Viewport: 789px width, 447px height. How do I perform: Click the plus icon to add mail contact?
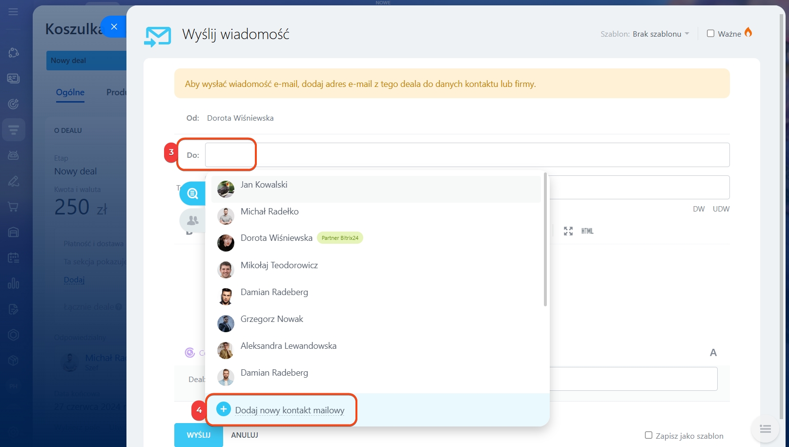[x=223, y=409]
